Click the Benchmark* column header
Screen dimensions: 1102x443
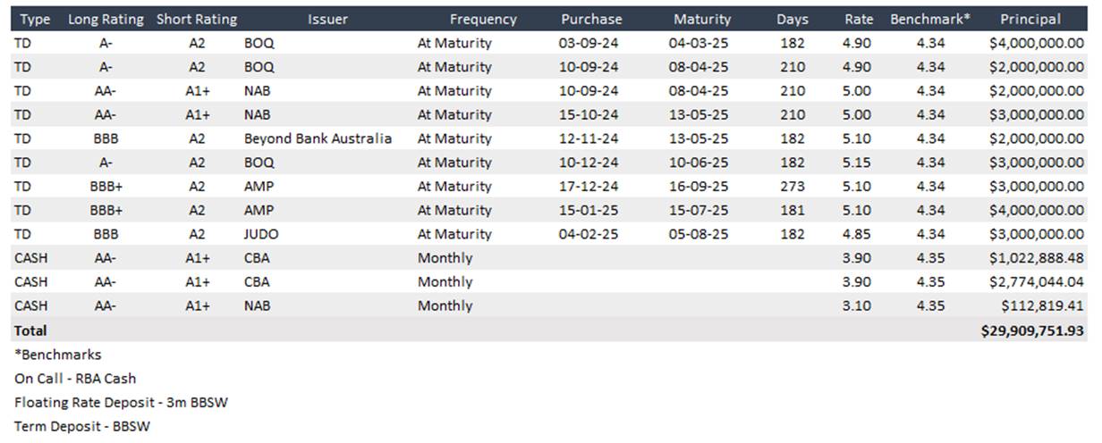click(x=930, y=19)
